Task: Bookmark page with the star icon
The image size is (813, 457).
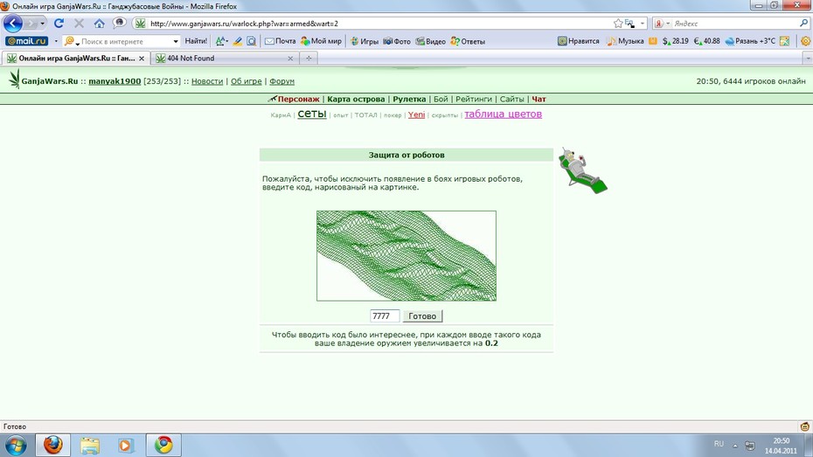Action: click(618, 24)
